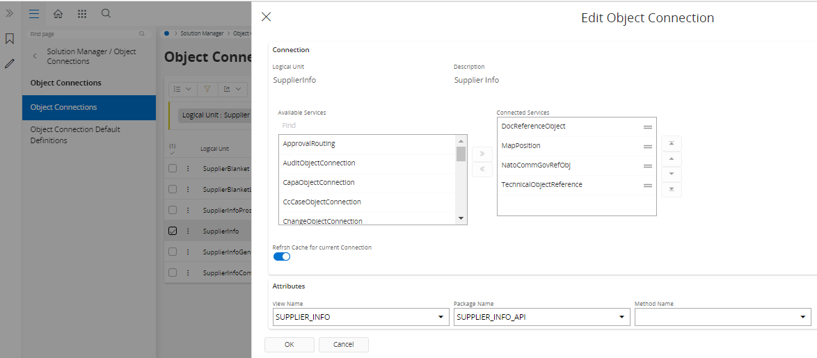Select Object Connection Default Definitions menu item
The image size is (817, 358).
[x=75, y=135]
